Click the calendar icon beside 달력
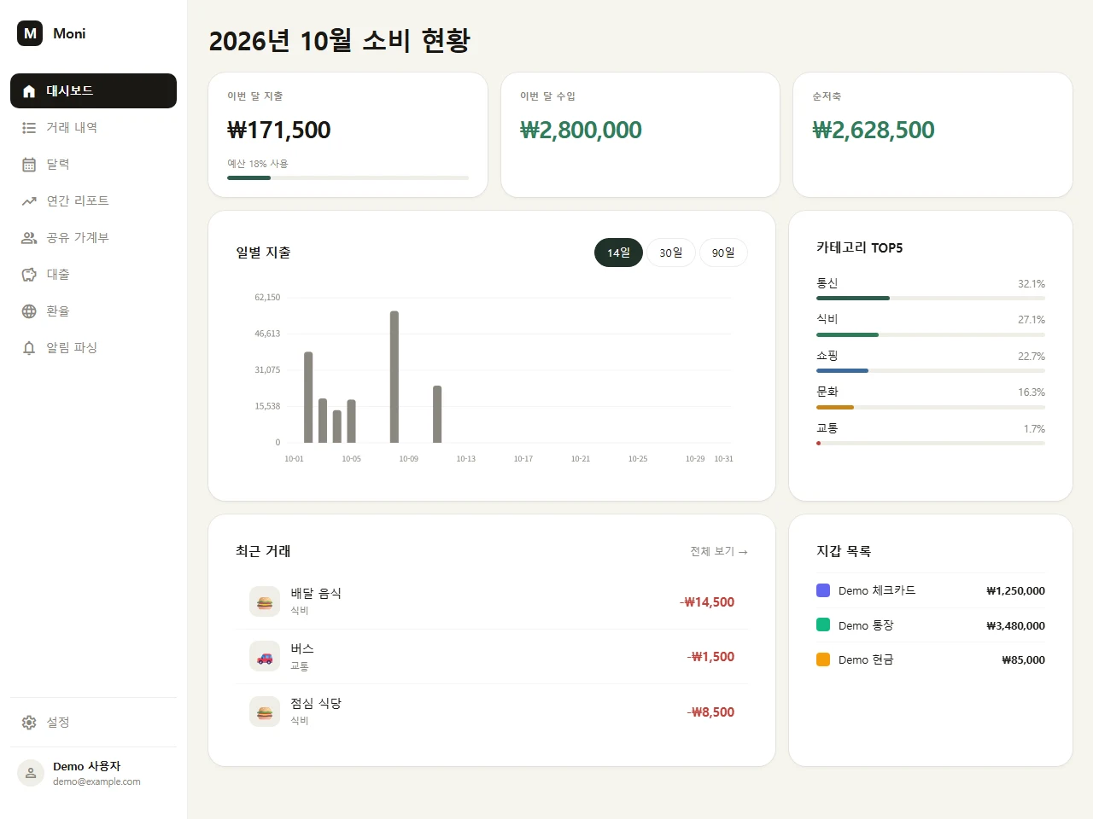Image resolution: width=1093 pixels, height=819 pixels. click(29, 165)
